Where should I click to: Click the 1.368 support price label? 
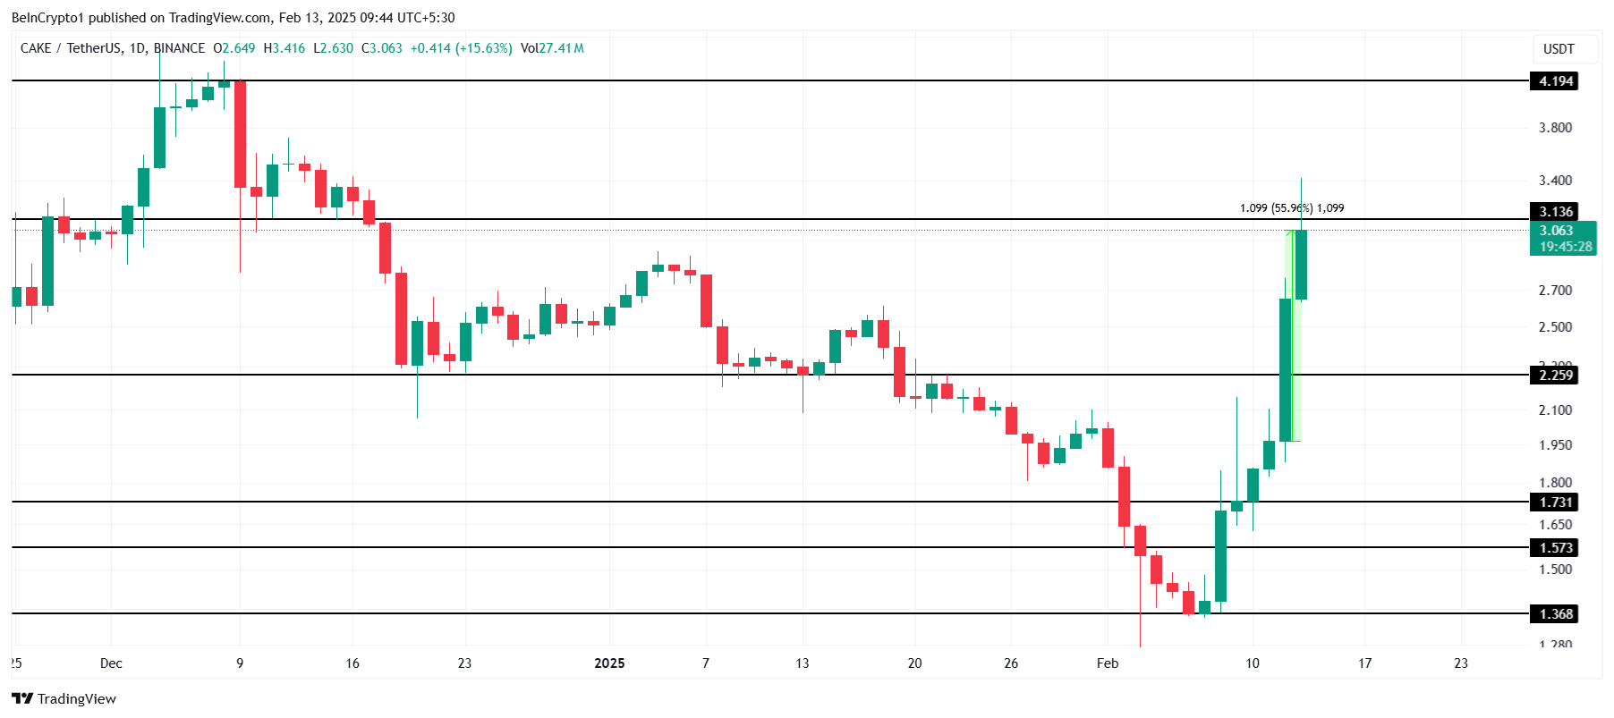[x=1555, y=614]
